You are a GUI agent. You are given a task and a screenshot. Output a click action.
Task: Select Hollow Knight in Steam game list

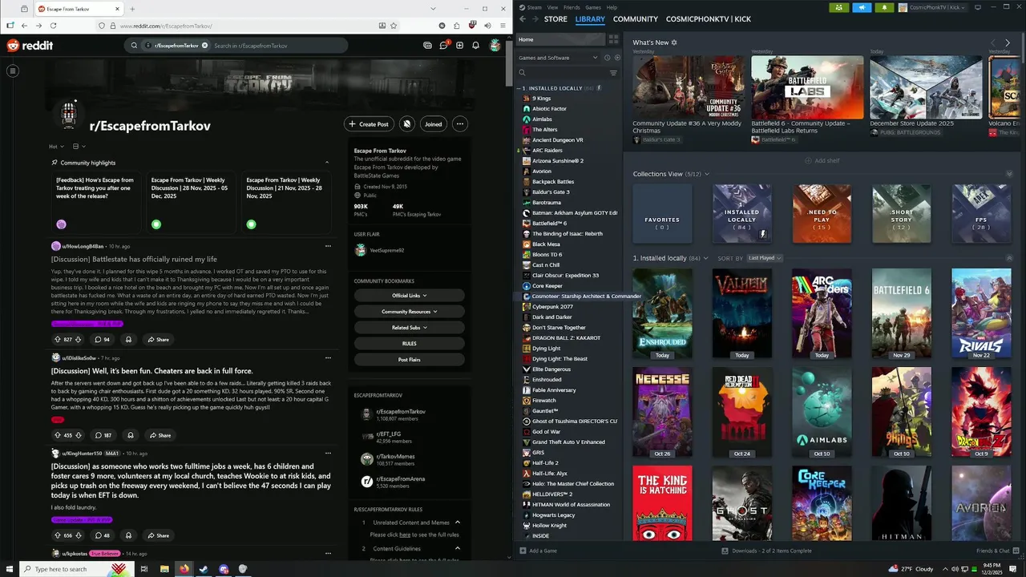click(549, 526)
